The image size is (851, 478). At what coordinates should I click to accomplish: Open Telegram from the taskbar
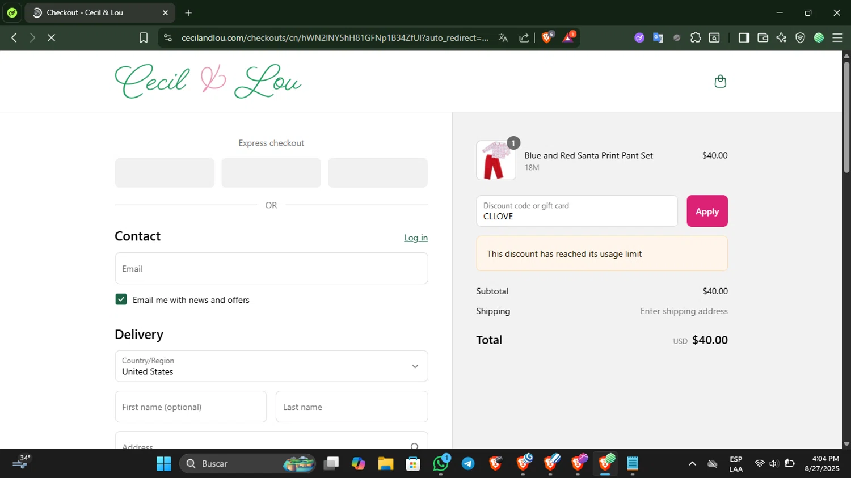tap(468, 464)
